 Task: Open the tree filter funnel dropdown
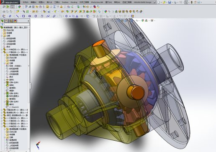coord(3,24)
